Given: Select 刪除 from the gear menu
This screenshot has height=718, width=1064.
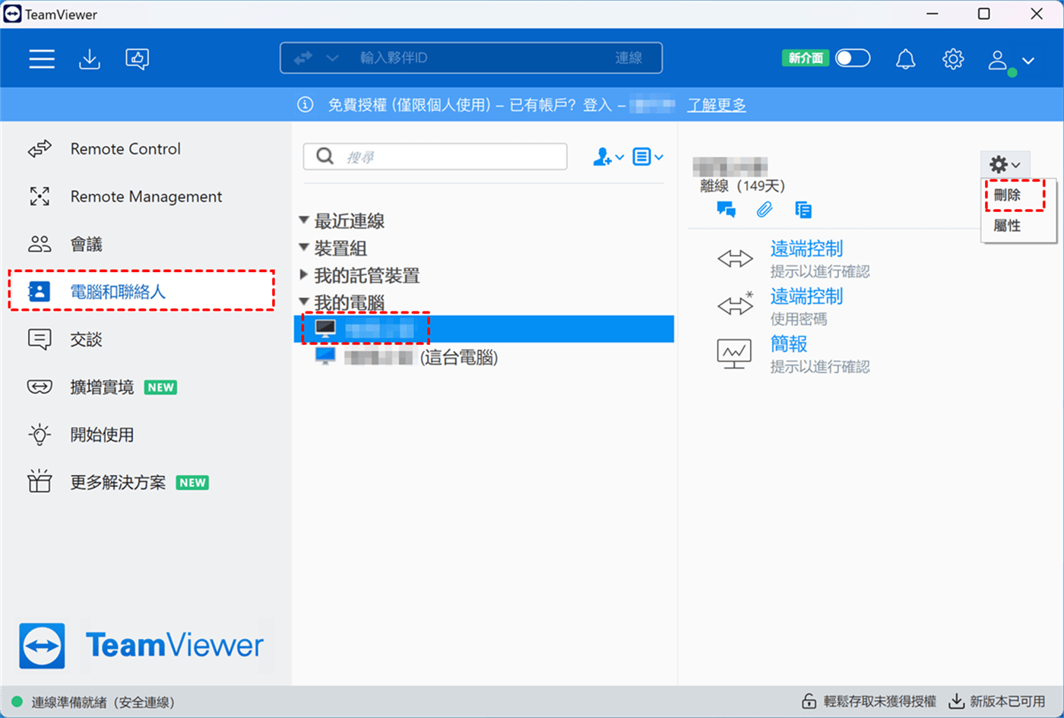Looking at the screenshot, I should coord(1008,195).
